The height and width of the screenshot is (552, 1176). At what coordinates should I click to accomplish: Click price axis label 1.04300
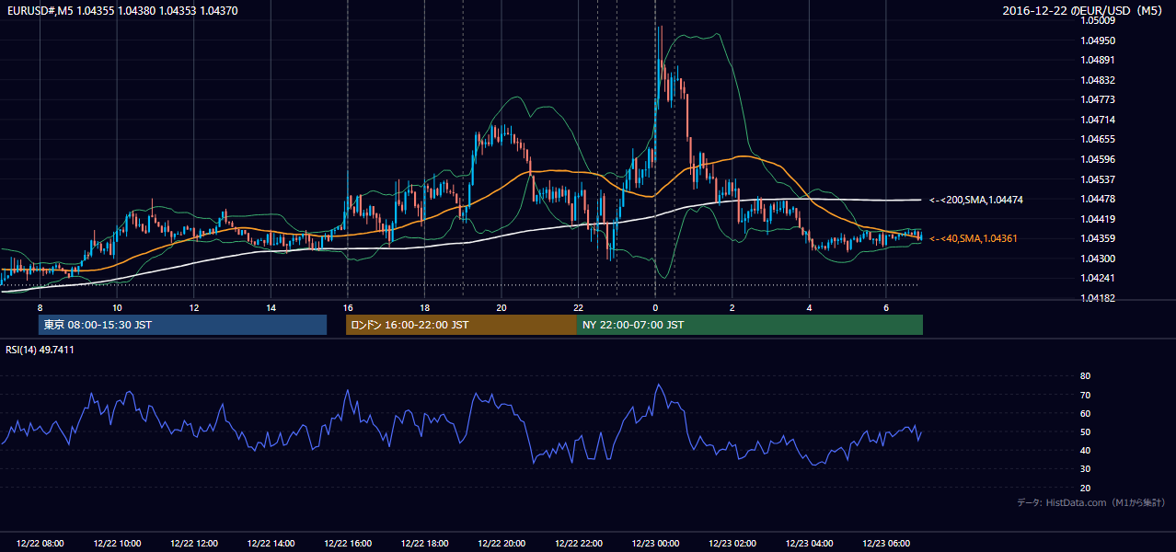tap(1098, 259)
